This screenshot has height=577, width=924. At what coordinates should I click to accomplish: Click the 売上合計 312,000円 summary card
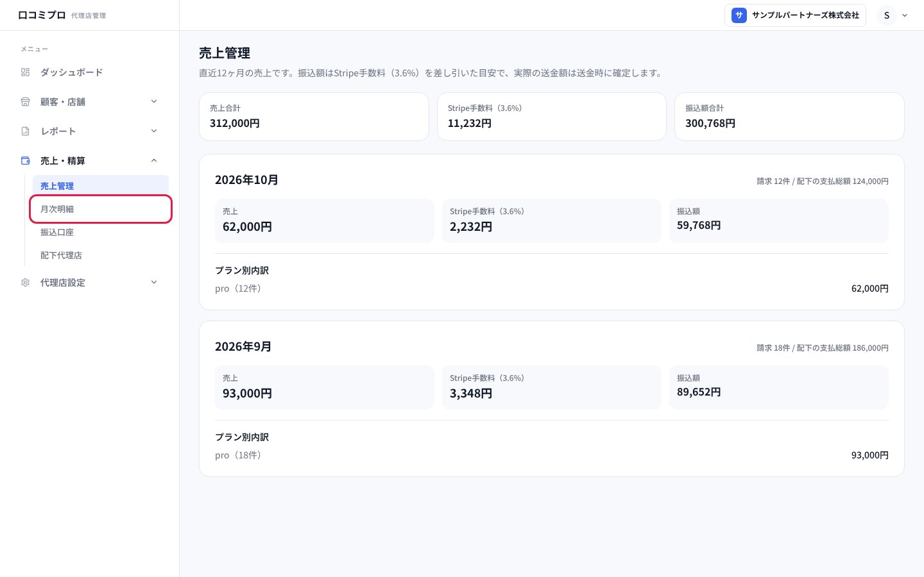(x=314, y=117)
